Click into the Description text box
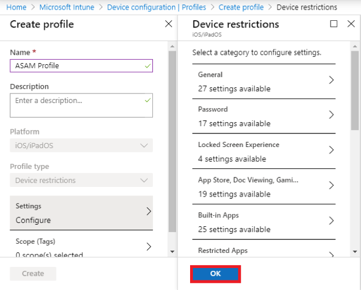 tap(81, 105)
